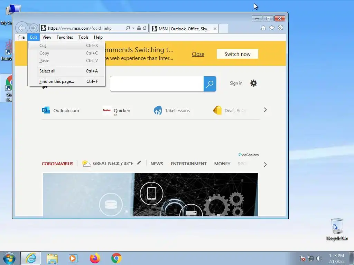This screenshot has height=265, width=354.
Task: Open the ENTERTAINMENT section
Action: coord(188,164)
